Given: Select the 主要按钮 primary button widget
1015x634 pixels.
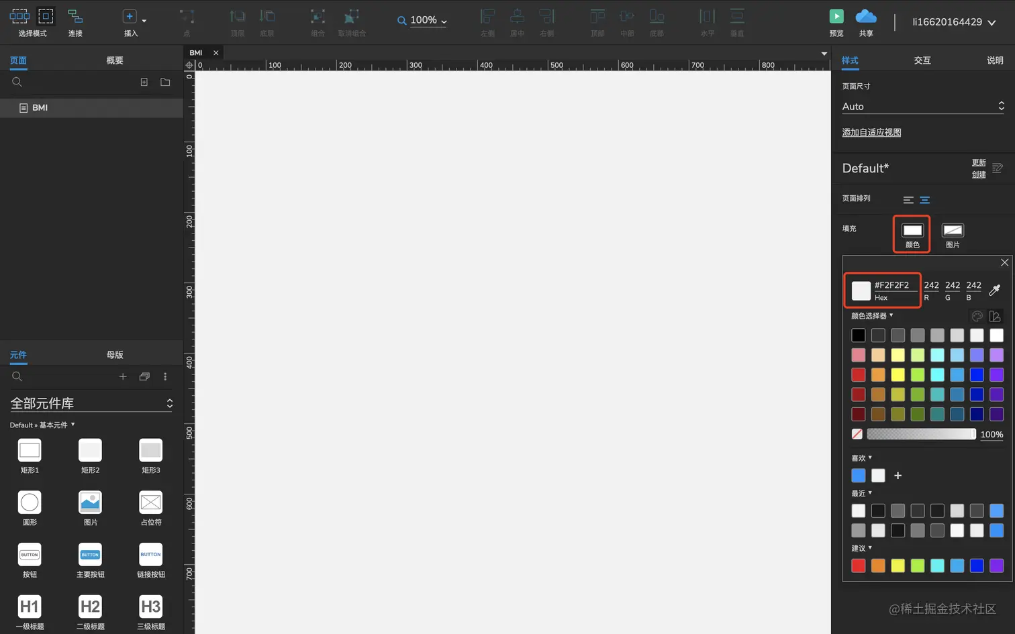Looking at the screenshot, I should coord(90,560).
